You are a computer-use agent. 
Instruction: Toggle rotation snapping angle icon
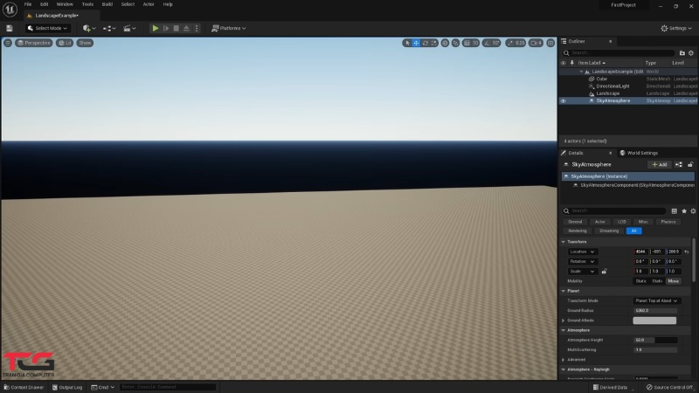pyautogui.click(x=487, y=43)
